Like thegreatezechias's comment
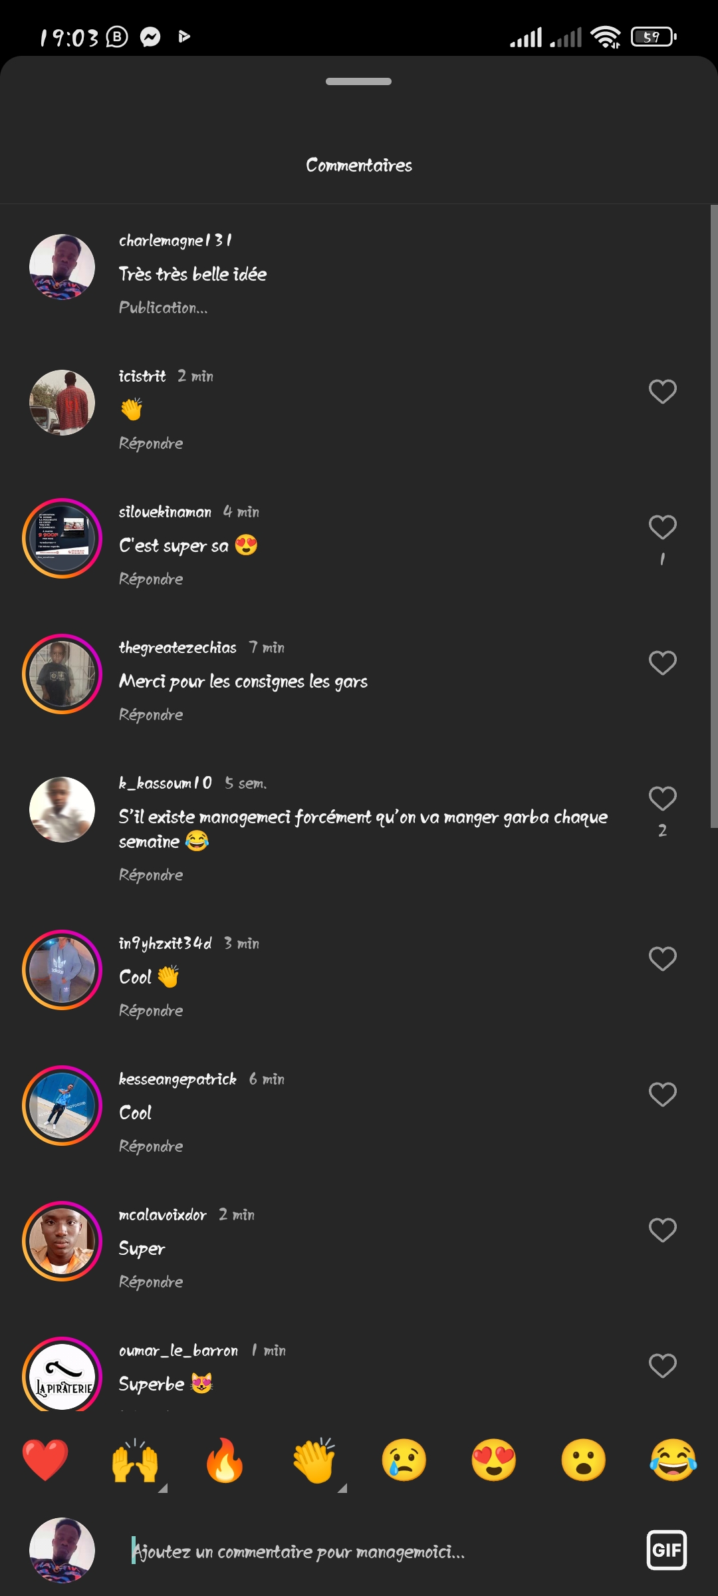Viewport: 718px width, 1596px height. [663, 663]
